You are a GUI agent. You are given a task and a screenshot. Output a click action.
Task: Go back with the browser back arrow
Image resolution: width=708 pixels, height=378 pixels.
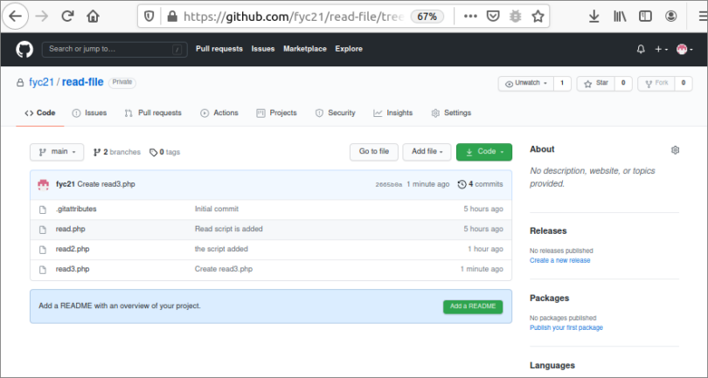(16, 17)
